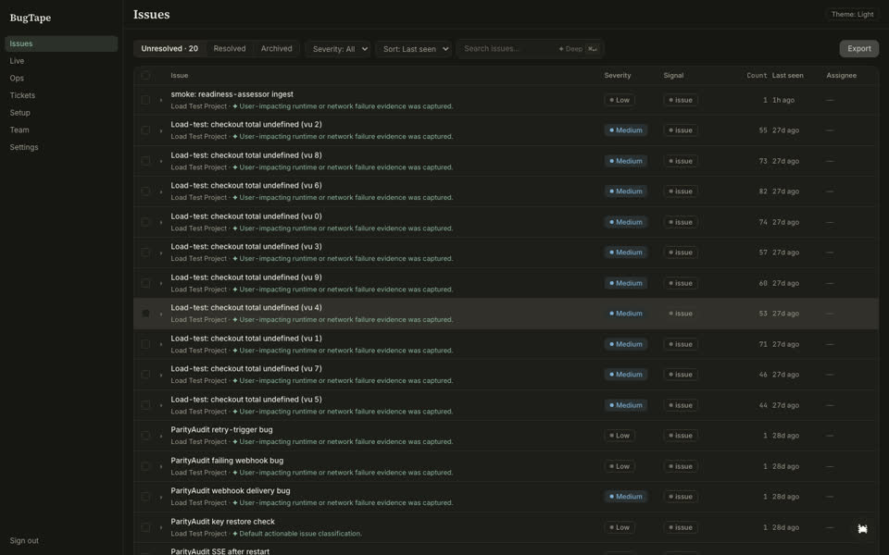Check the checkout total undefined (vu 0) row
889x555 pixels.
(x=145, y=222)
